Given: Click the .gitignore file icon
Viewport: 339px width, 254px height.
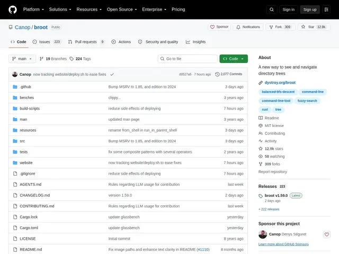Looking at the screenshot, I should [15, 174].
